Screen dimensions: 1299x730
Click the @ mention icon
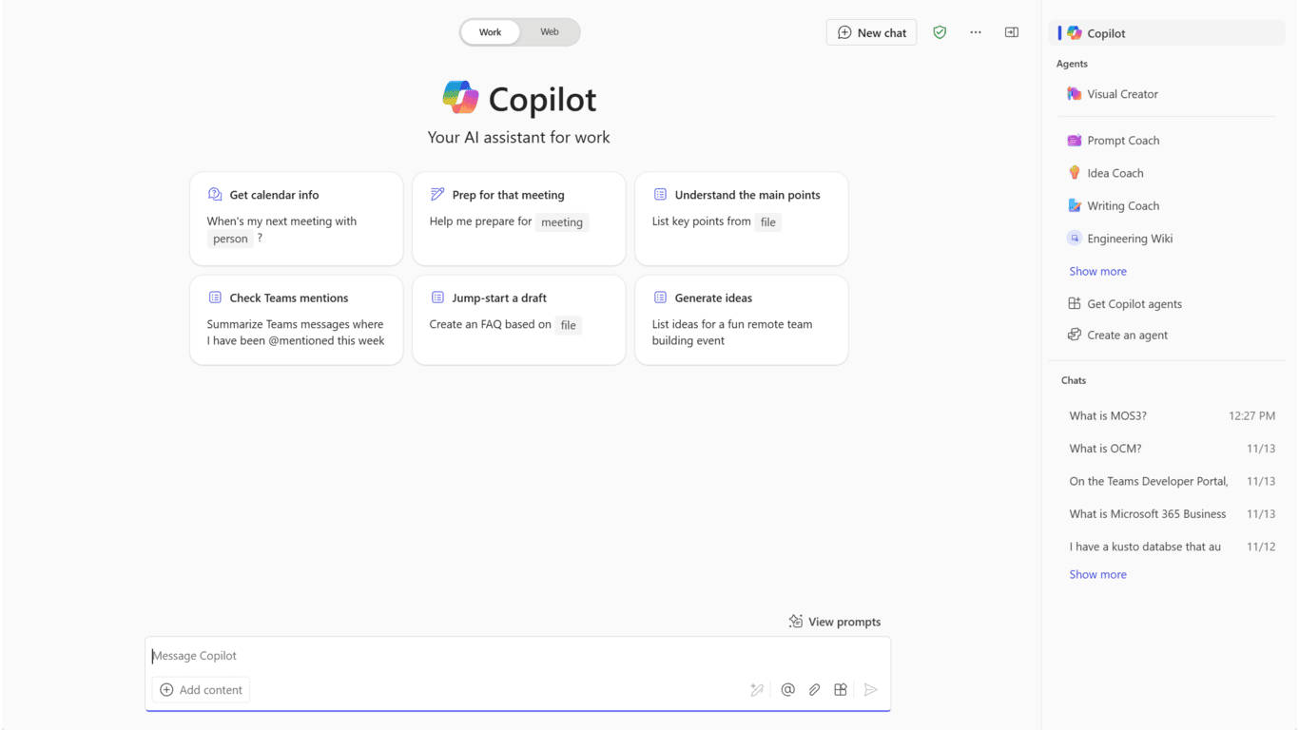pyautogui.click(x=787, y=690)
